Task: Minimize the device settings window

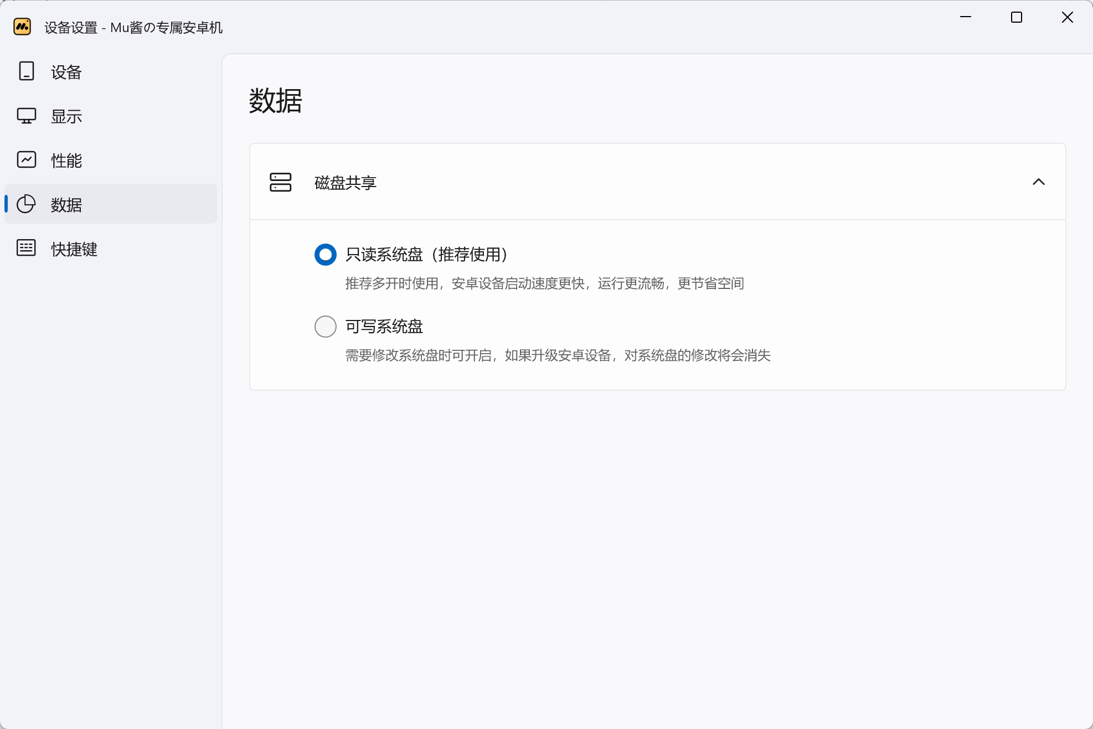Action: coord(965,17)
